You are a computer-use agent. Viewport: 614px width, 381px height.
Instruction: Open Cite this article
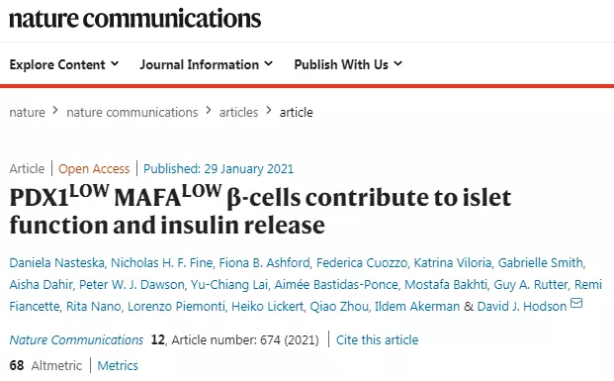click(377, 339)
